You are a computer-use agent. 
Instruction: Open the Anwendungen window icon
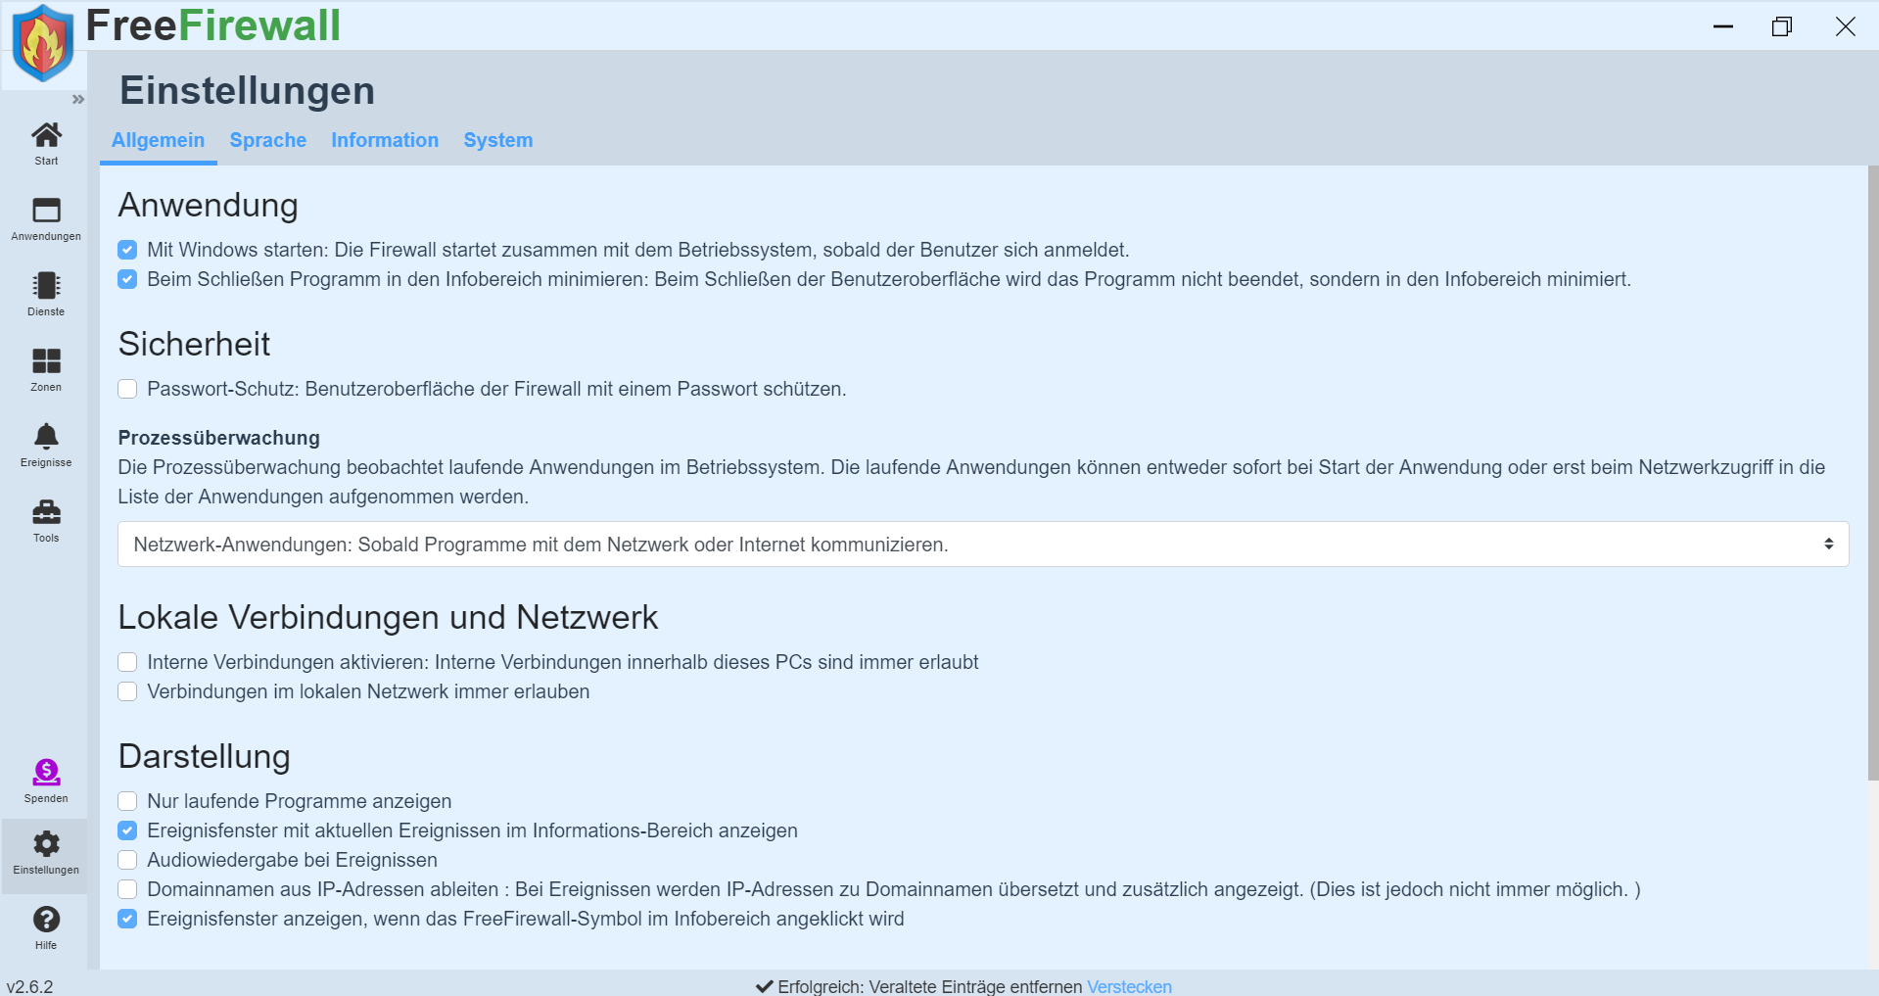(46, 210)
